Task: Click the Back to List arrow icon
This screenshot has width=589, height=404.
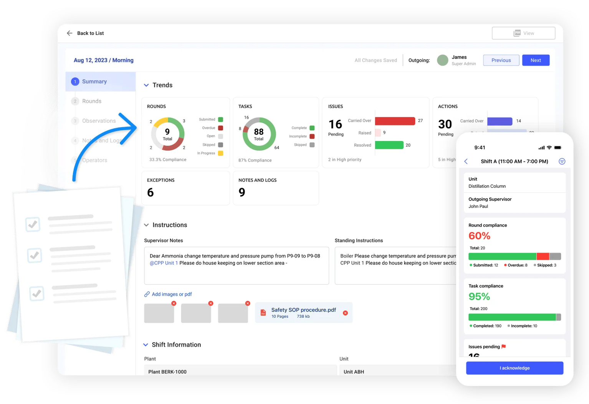Action: pyautogui.click(x=69, y=33)
